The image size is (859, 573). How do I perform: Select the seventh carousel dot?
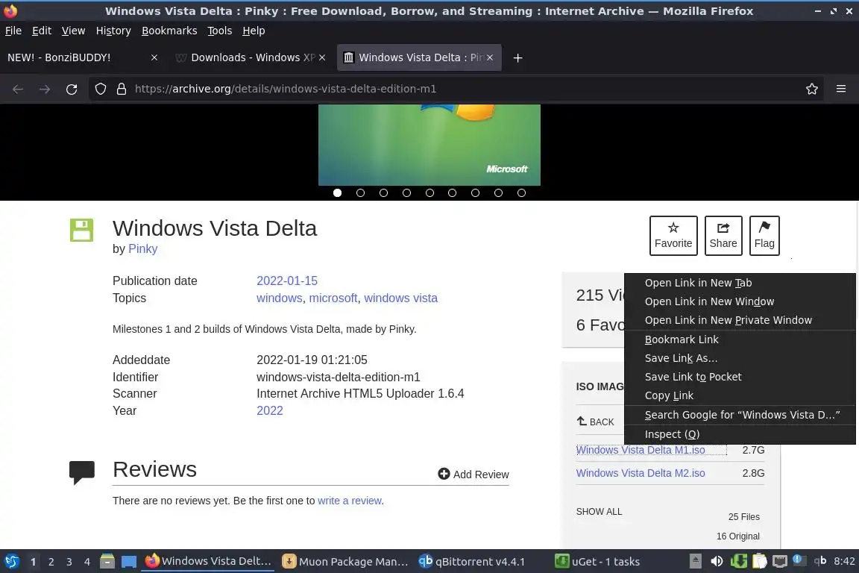point(475,193)
